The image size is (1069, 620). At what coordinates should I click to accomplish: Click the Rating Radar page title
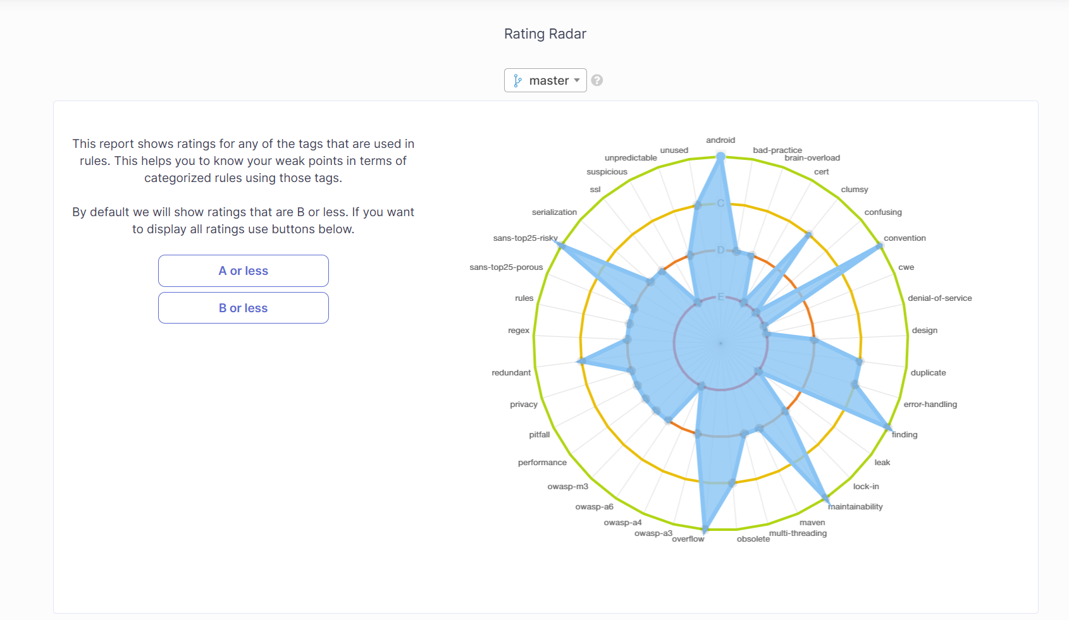tap(545, 34)
